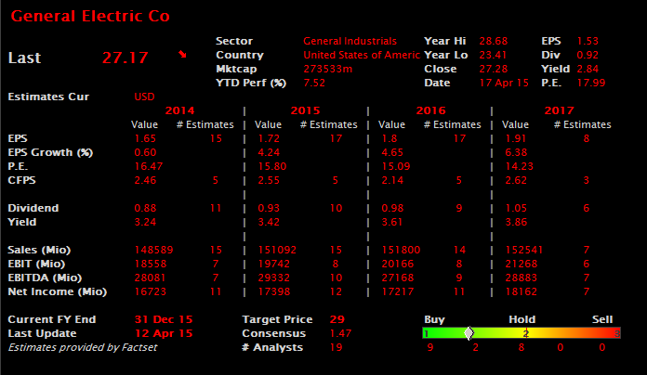Click last update date 12 Apr 15
This screenshot has height=375, width=647.
[164, 333]
